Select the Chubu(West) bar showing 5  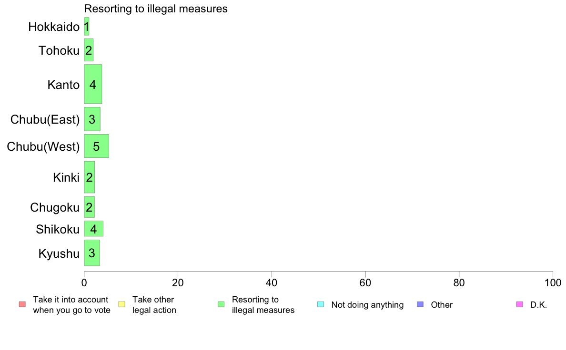point(96,146)
